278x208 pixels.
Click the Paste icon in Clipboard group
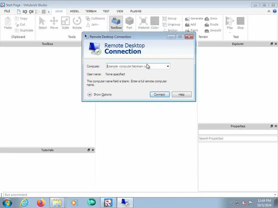pyautogui.click(x=8, y=23)
